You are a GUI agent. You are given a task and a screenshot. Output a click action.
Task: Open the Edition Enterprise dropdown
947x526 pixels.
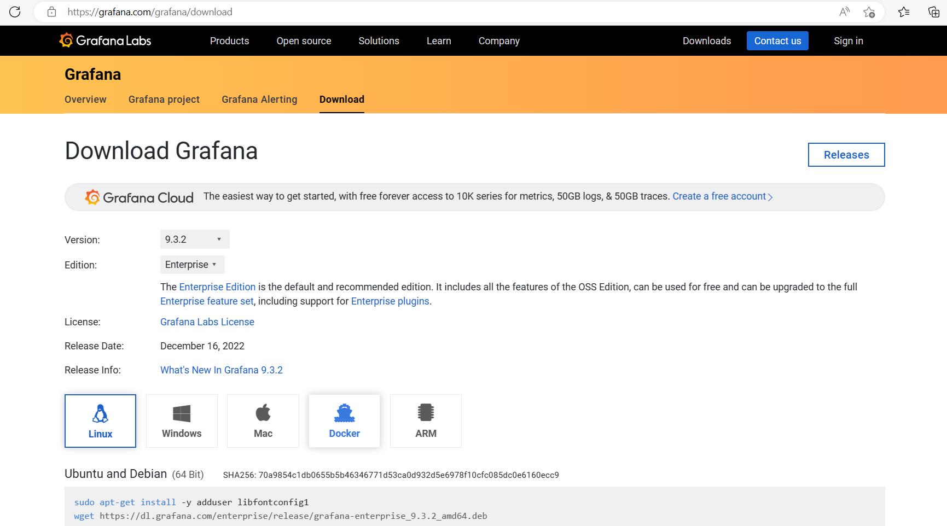[x=192, y=265]
